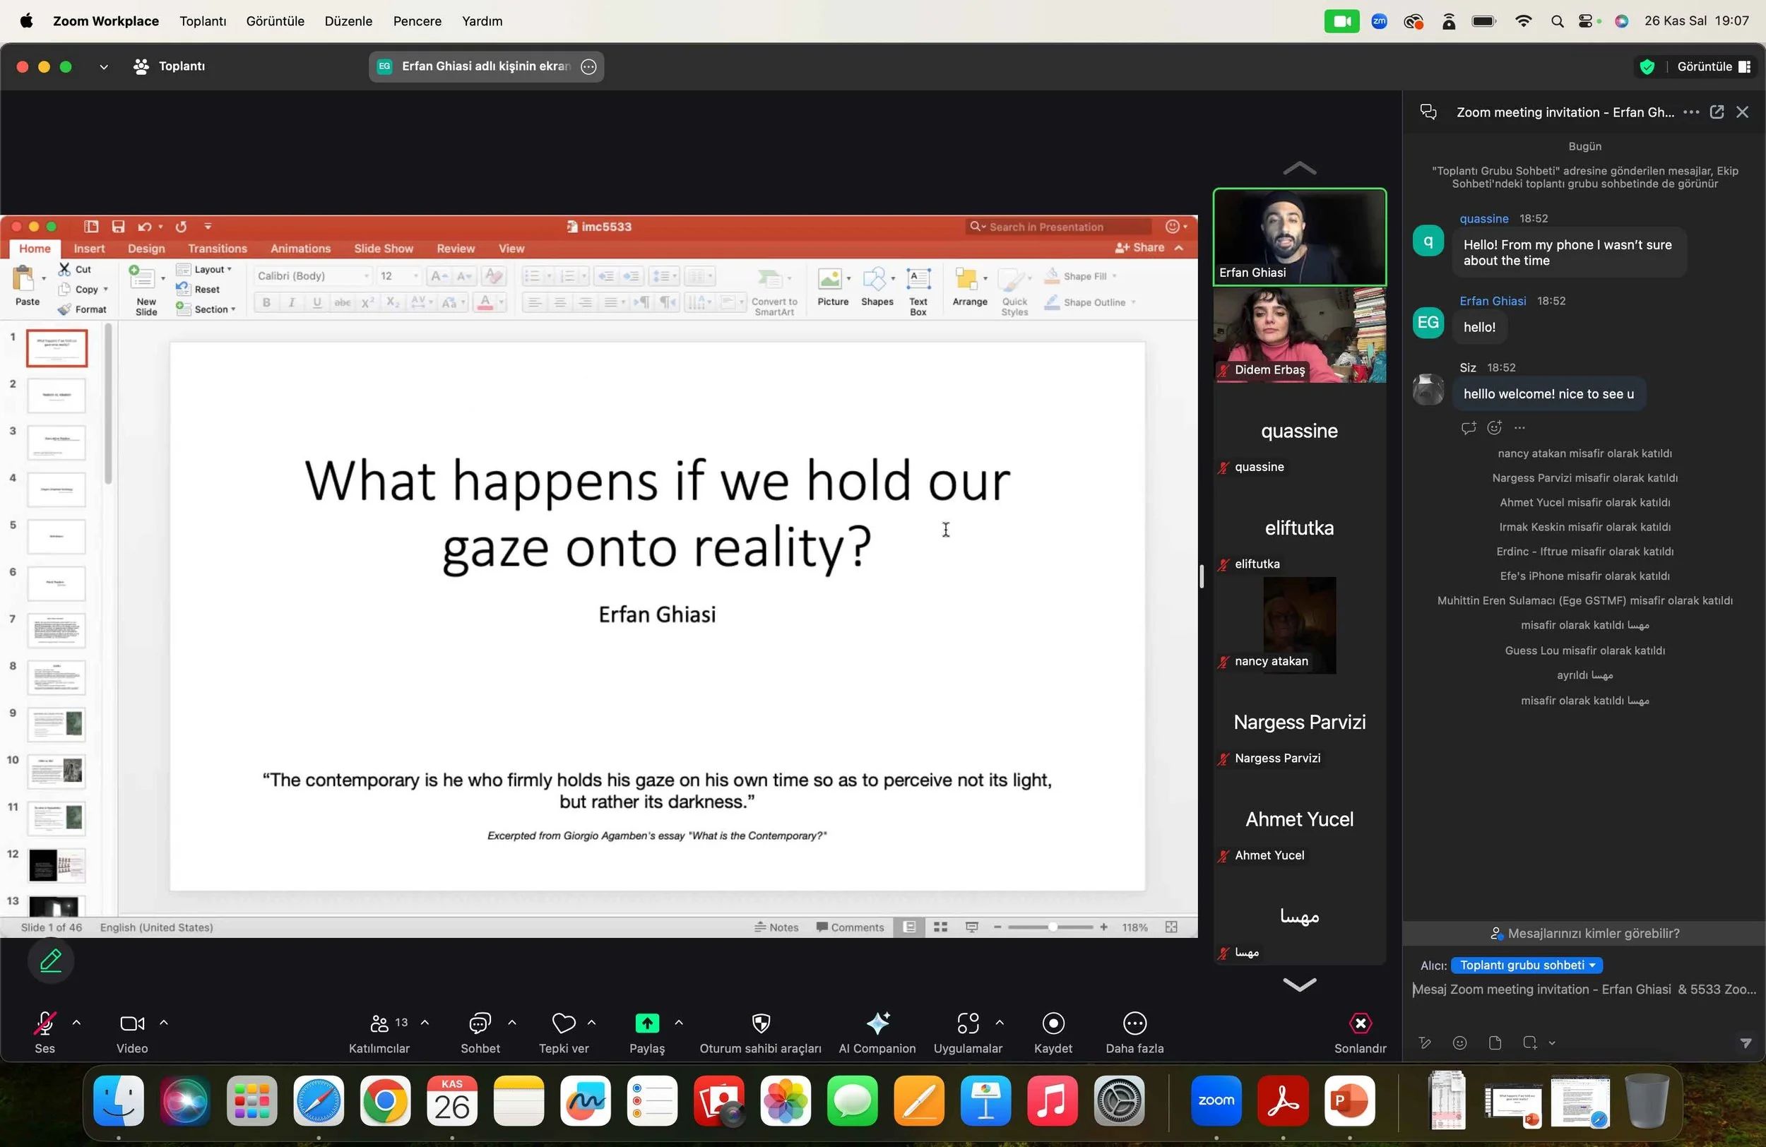Expand audio options arrow next to Ses
Image resolution: width=1766 pixels, height=1147 pixels.
[76, 1023]
